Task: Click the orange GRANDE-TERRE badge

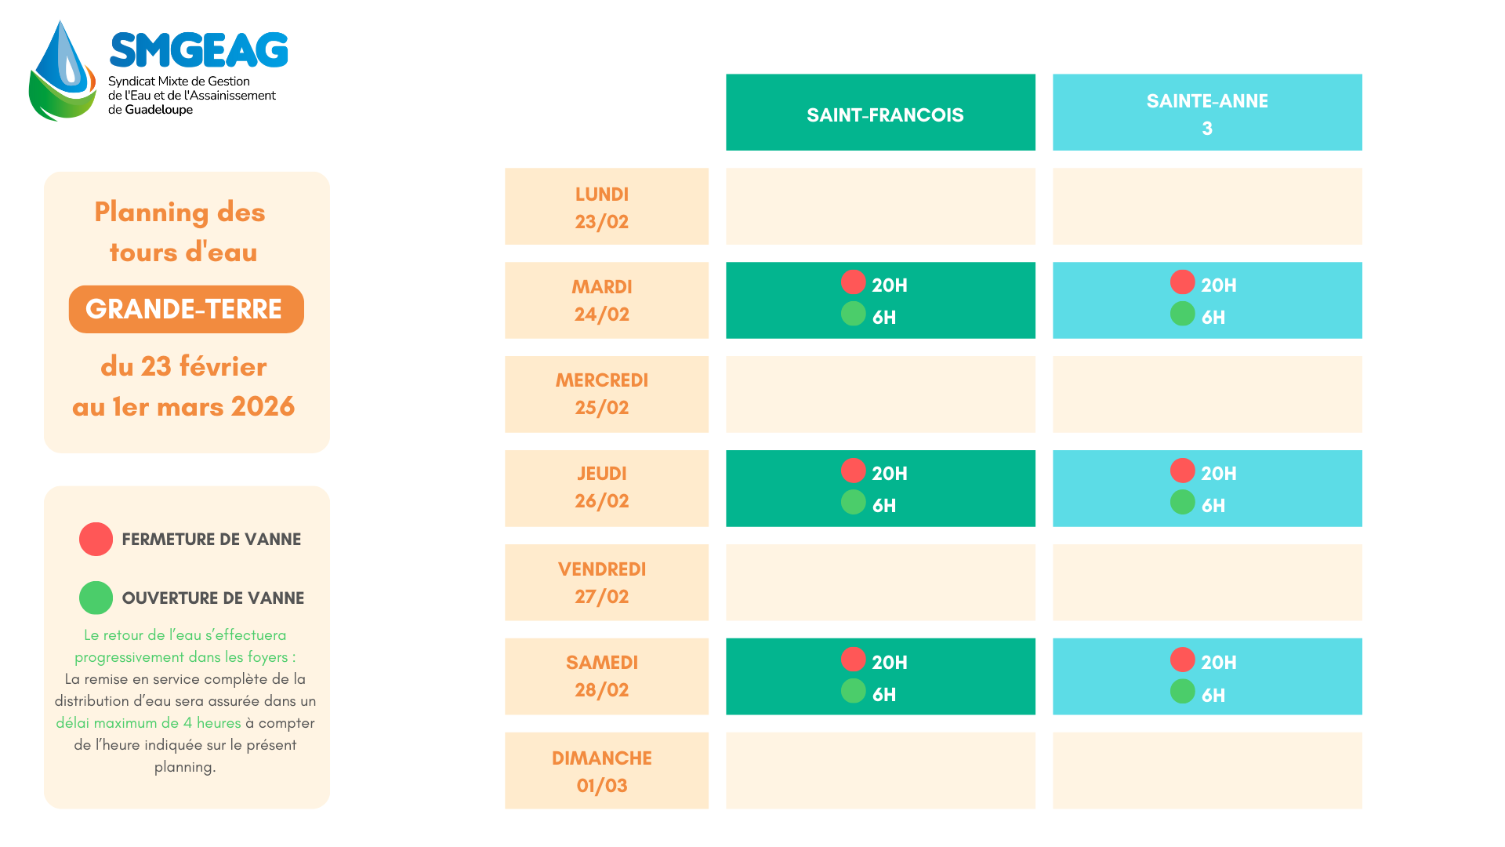Action: click(x=186, y=309)
